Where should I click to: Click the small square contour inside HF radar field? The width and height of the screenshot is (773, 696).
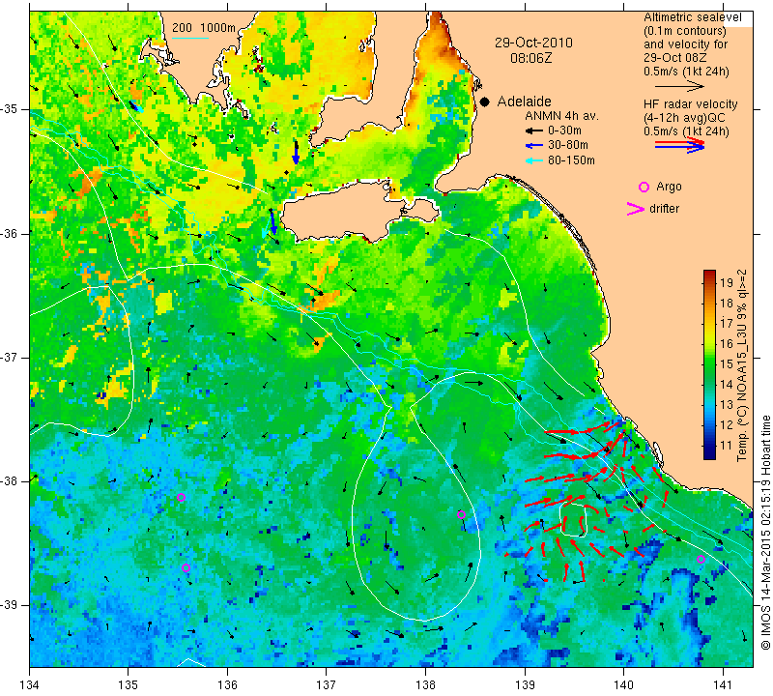point(573,520)
